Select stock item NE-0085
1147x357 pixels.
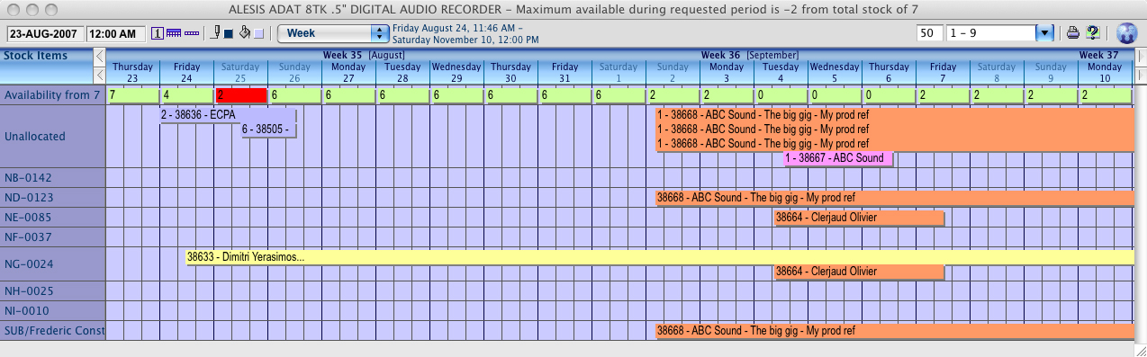[53, 218]
